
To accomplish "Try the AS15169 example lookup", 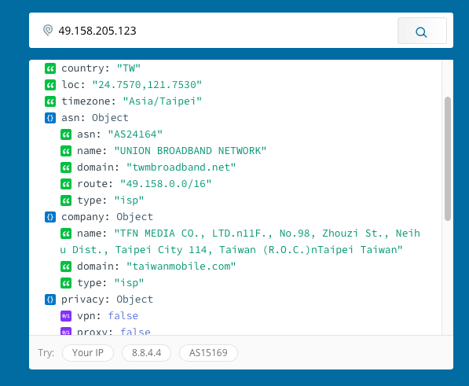I will point(208,353).
